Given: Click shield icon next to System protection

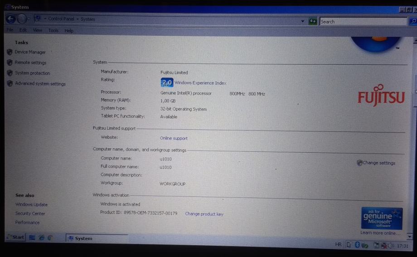Looking at the screenshot, I should [10, 73].
